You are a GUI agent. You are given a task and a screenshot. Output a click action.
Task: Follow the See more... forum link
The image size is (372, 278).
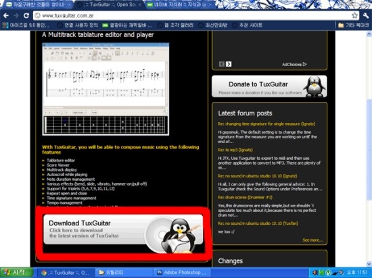tap(312, 240)
